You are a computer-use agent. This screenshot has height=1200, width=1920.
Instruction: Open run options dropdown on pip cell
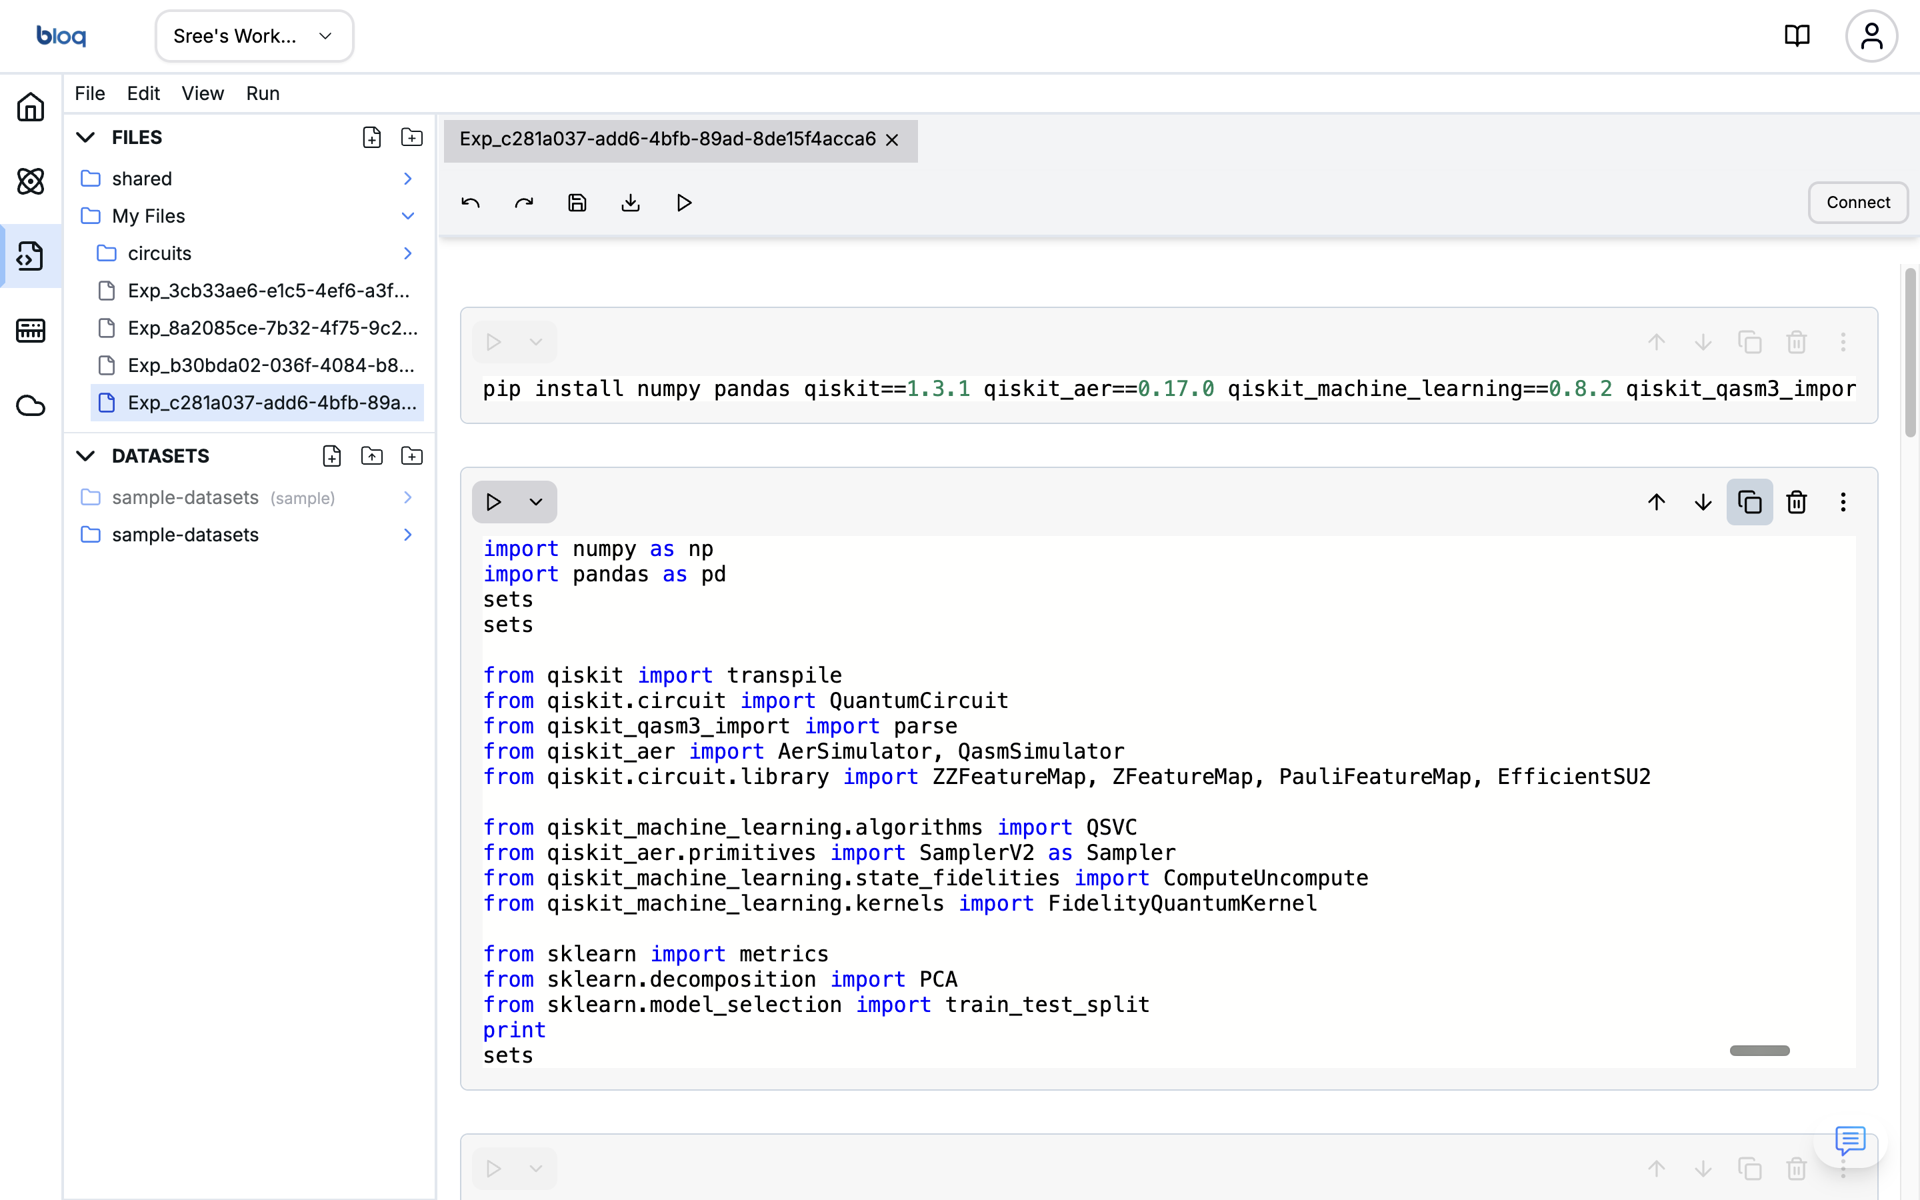[535, 342]
